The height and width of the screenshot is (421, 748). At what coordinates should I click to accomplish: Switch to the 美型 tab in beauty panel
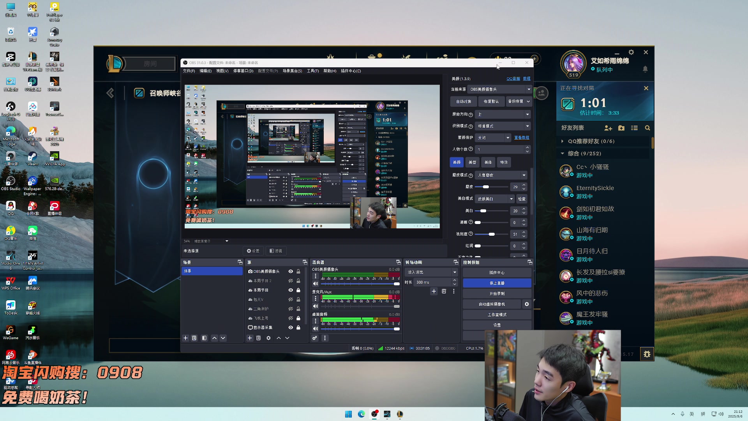473,162
